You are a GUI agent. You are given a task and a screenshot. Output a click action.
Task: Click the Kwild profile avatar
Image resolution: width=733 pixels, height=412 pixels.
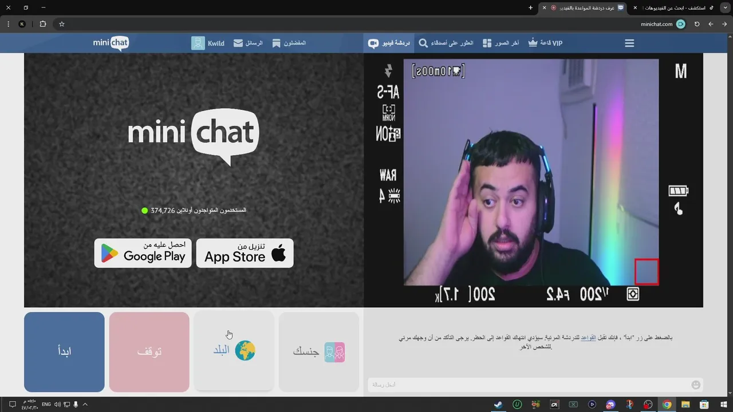point(198,43)
